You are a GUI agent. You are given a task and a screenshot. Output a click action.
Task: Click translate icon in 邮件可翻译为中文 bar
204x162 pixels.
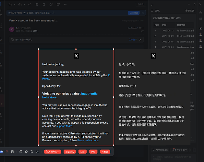[x=13, y=40]
